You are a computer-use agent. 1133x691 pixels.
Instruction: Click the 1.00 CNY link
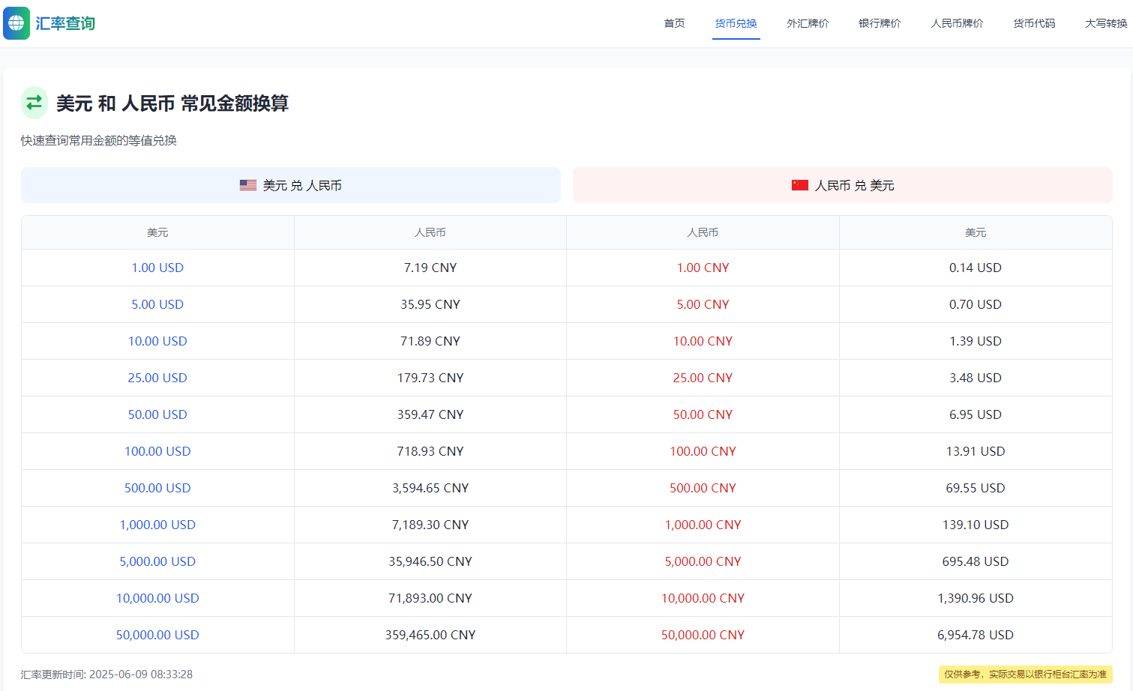pyautogui.click(x=703, y=268)
